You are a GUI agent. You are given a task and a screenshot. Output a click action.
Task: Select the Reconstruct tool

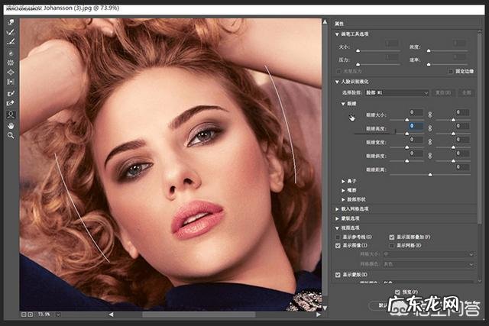[11, 32]
